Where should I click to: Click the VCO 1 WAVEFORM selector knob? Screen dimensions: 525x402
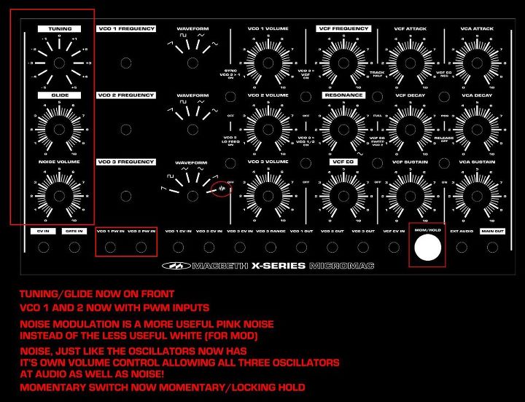pos(192,63)
